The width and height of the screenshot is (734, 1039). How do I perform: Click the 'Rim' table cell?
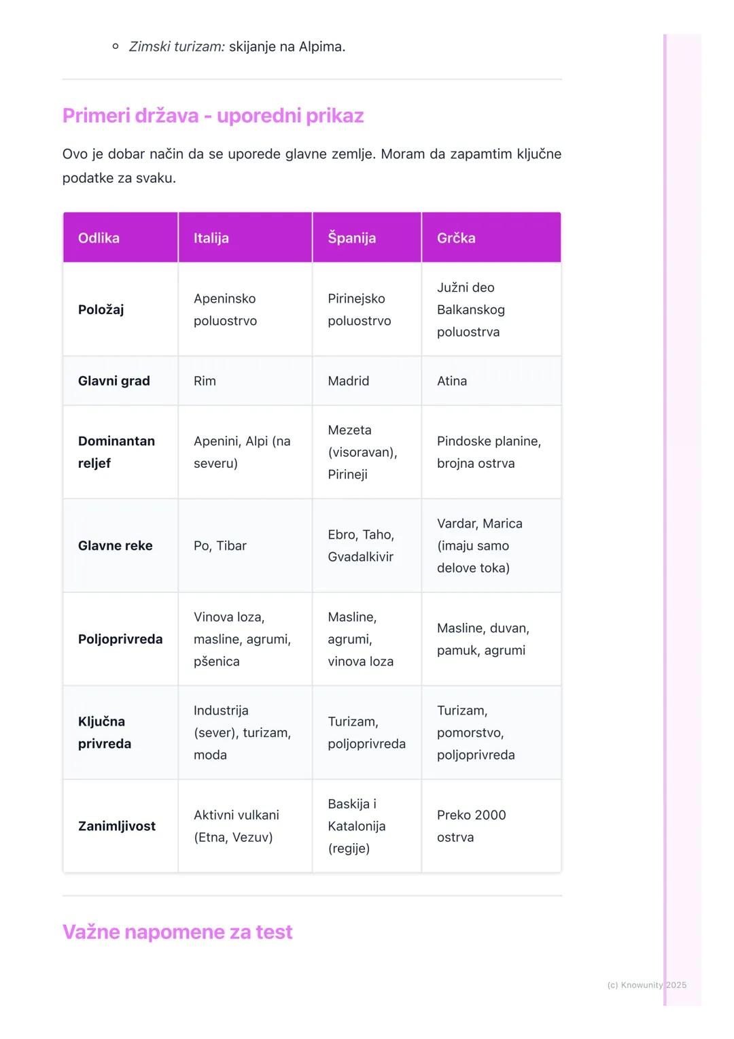click(x=205, y=381)
